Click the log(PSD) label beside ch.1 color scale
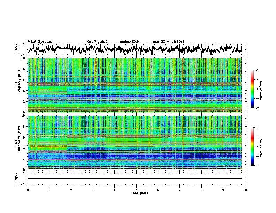 click(x=261, y=90)
